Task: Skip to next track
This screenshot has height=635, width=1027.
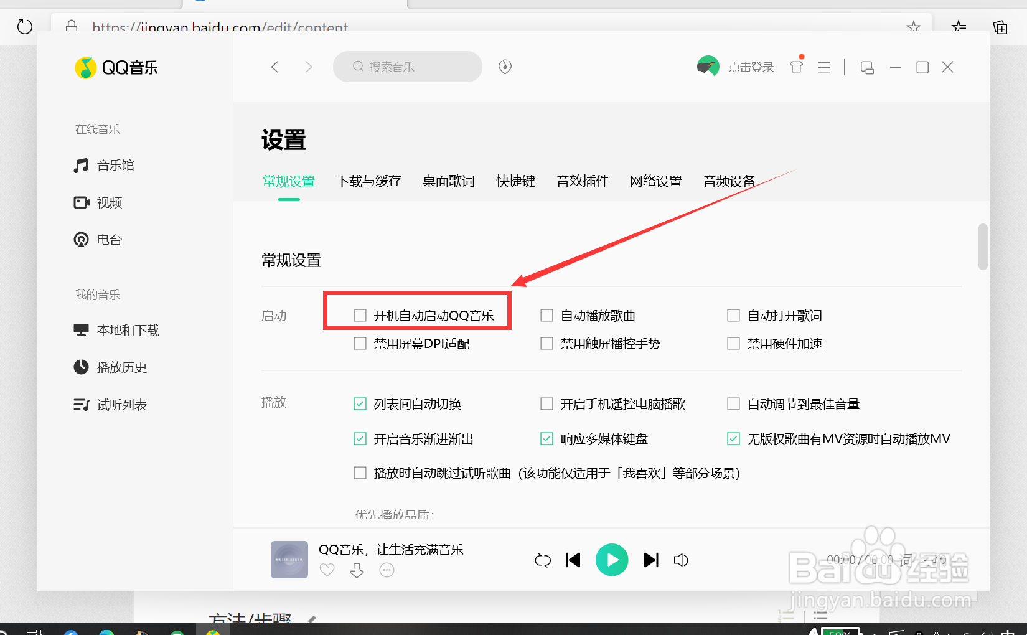Action: [651, 560]
